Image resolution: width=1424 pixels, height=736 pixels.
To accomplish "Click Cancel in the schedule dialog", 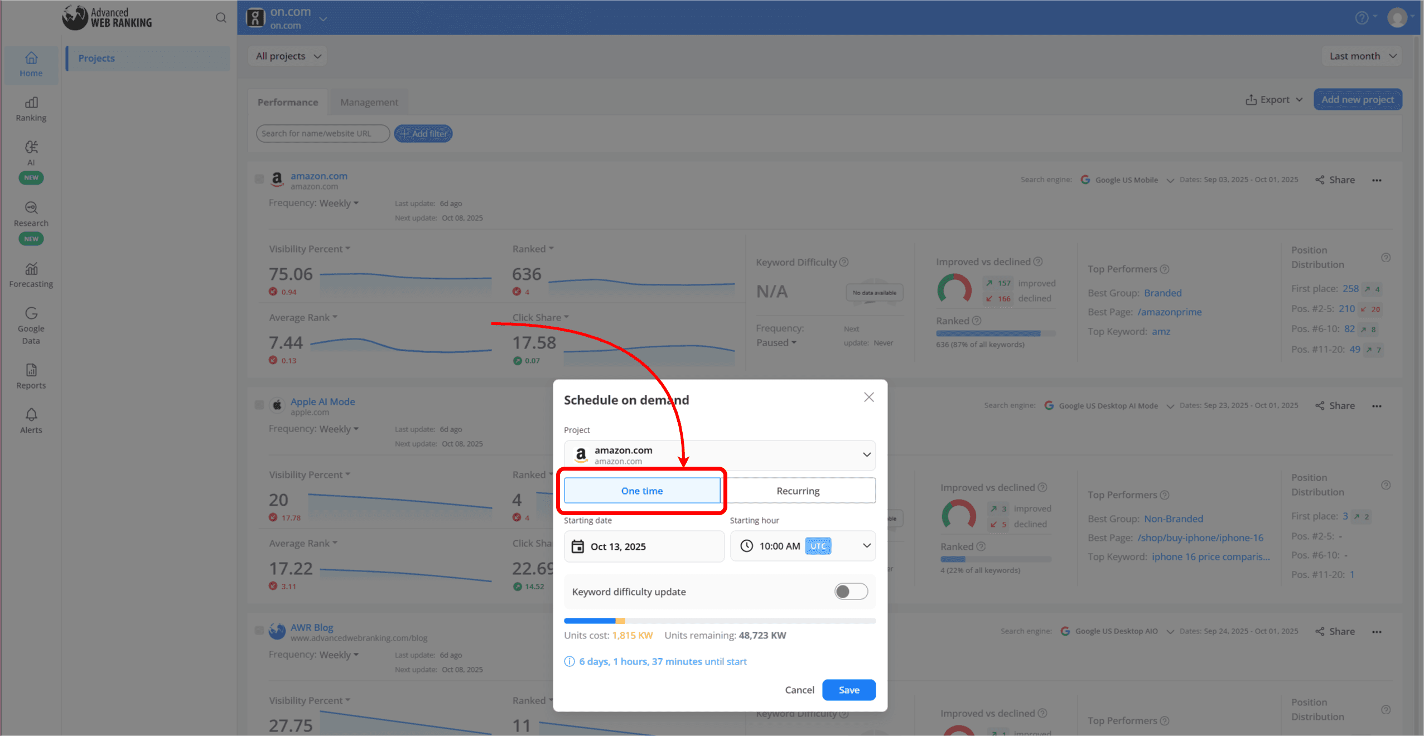I will pyautogui.click(x=799, y=690).
